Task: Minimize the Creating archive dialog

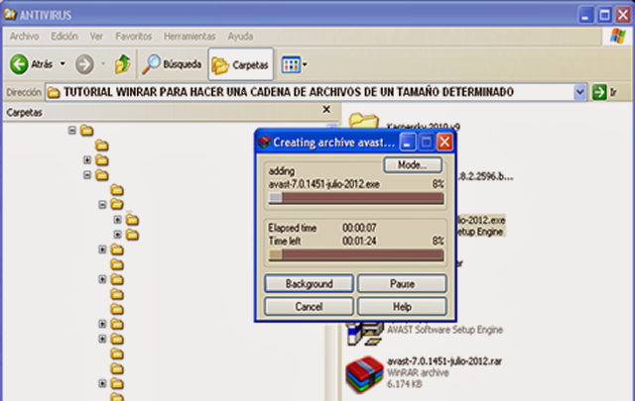Action: tap(407, 143)
